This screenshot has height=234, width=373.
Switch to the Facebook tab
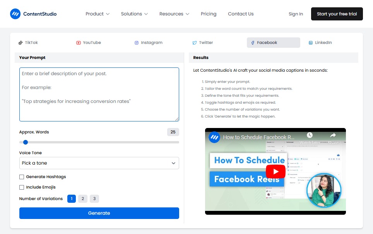[273, 43]
